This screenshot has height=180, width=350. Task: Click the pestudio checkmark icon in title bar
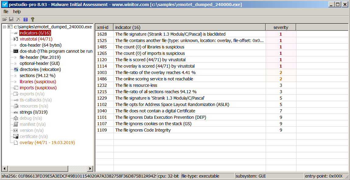5,4
